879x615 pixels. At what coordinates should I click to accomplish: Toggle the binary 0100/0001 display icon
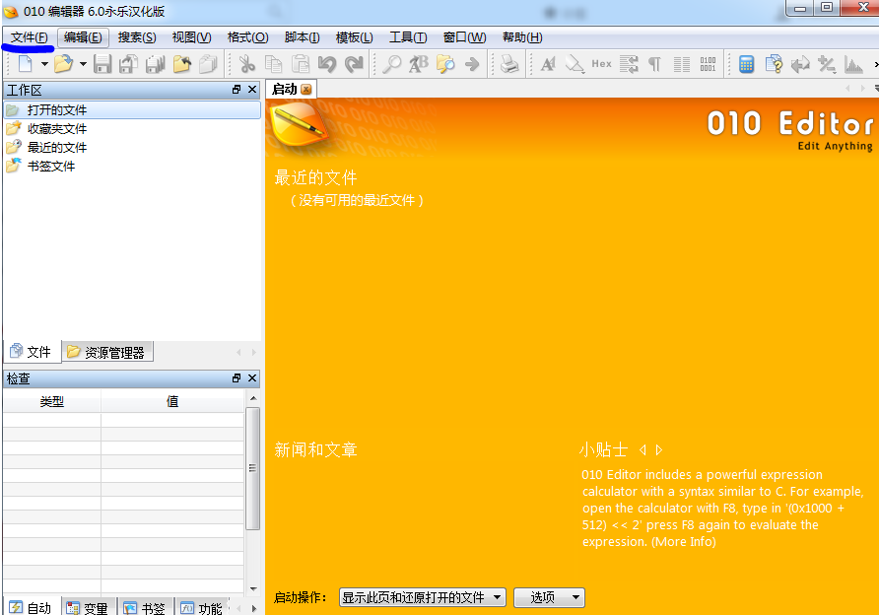pos(708,63)
